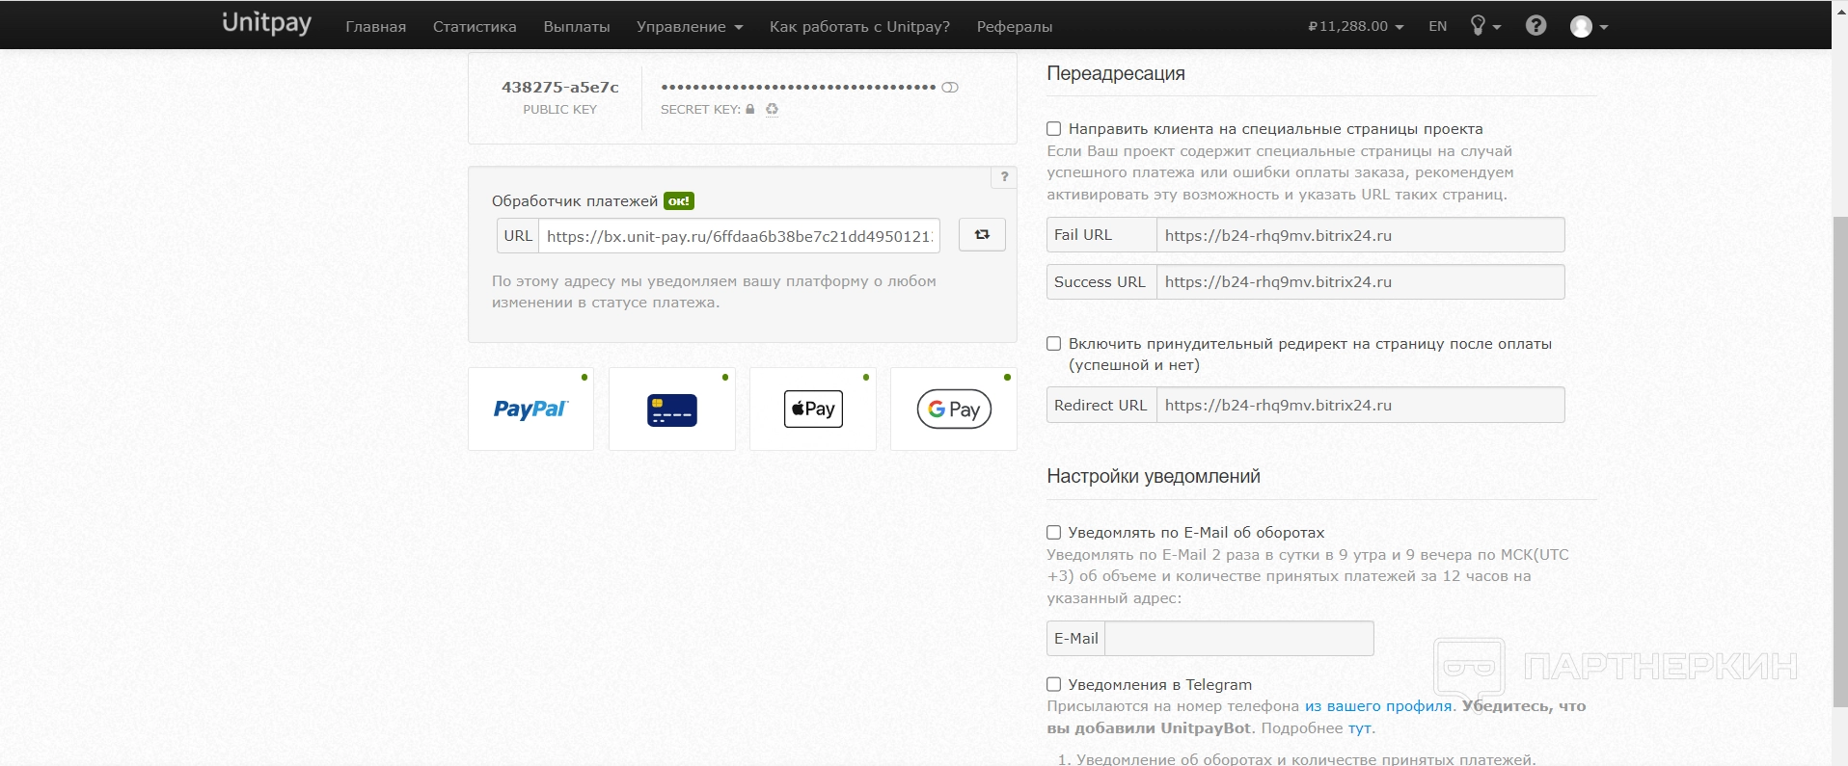Enable 'Включить принудительный редирект' checkbox
Image resolution: width=1848 pixels, height=766 pixels.
[x=1054, y=344]
